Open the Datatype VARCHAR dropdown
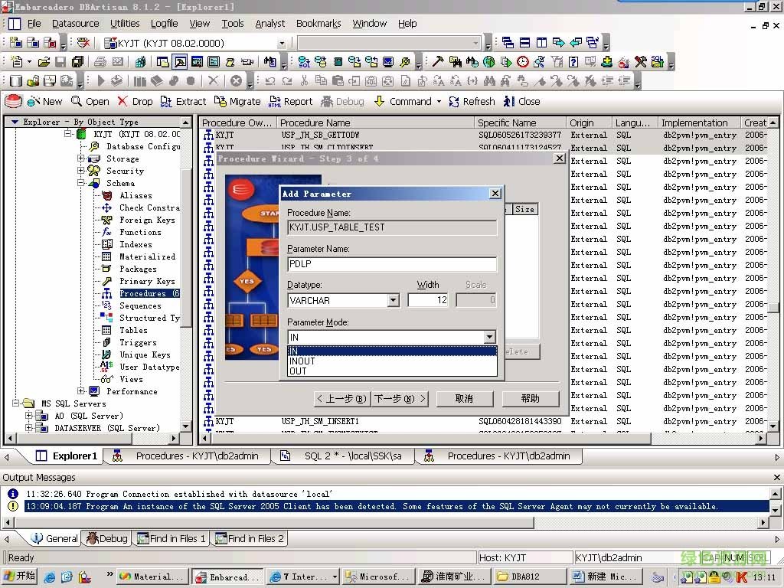 (x=393, y=301)
